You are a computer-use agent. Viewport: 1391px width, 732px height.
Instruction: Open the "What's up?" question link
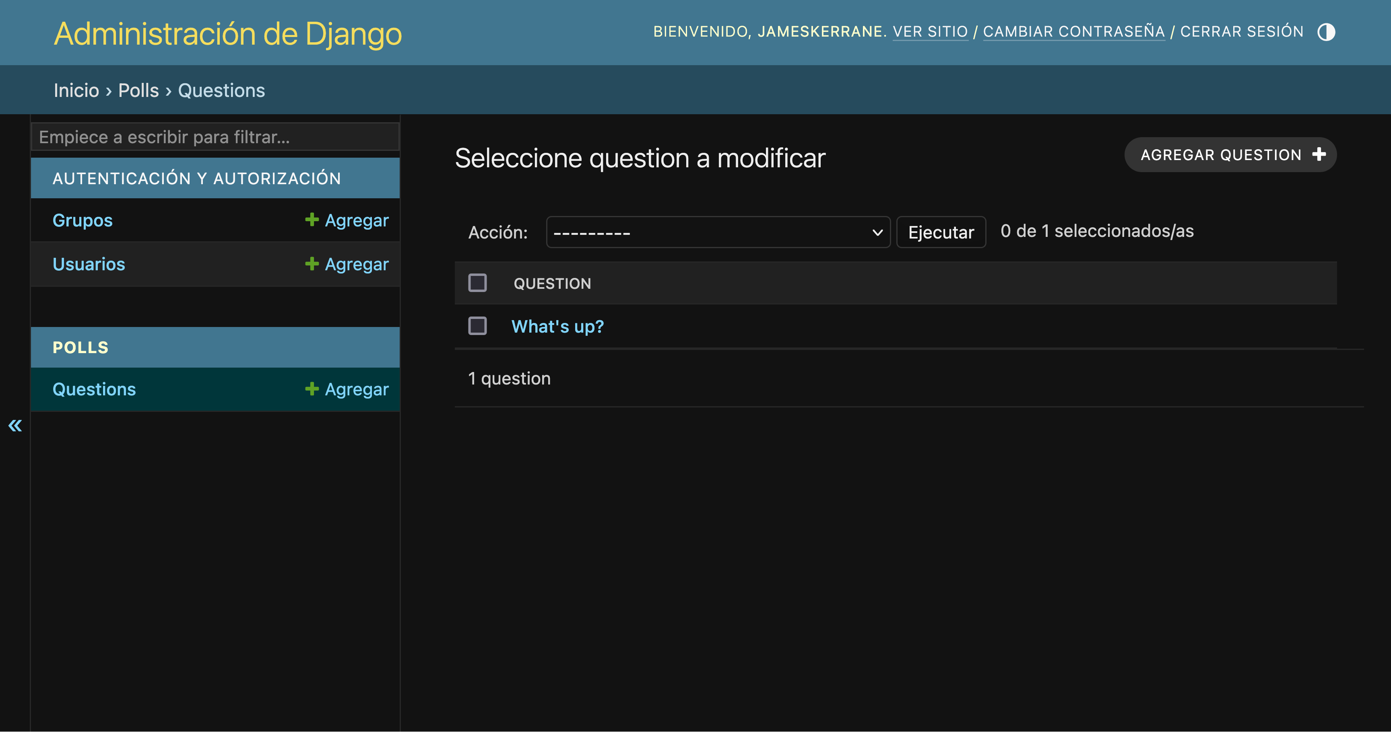557,326
